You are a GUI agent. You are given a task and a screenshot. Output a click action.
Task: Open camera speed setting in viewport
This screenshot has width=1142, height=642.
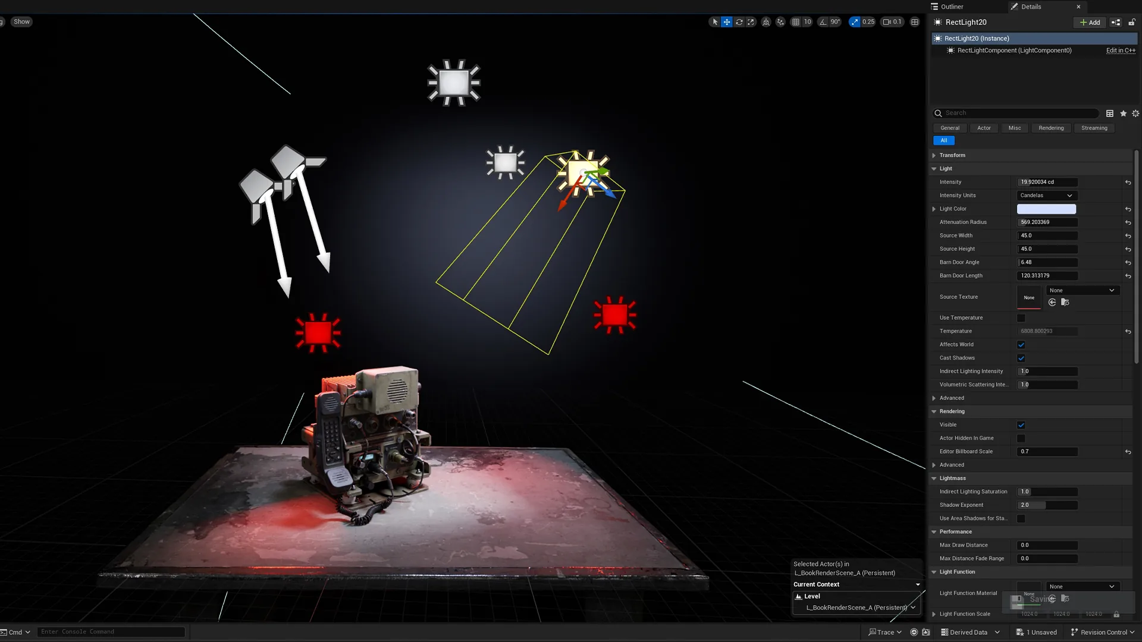(x=892, y=22)
